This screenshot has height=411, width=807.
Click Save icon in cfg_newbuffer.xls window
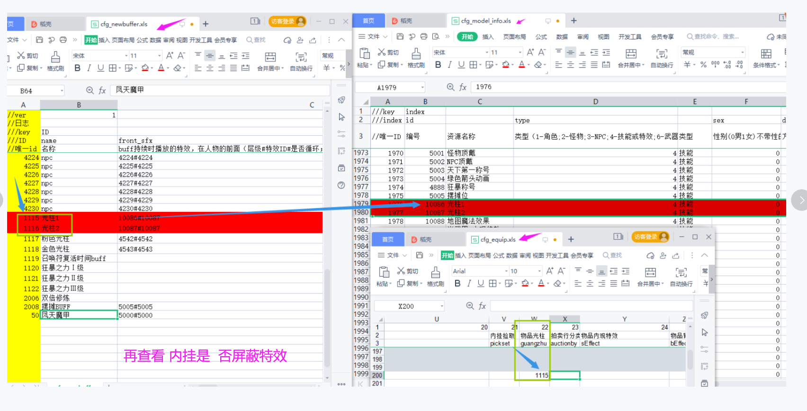(x=39, y=40)
